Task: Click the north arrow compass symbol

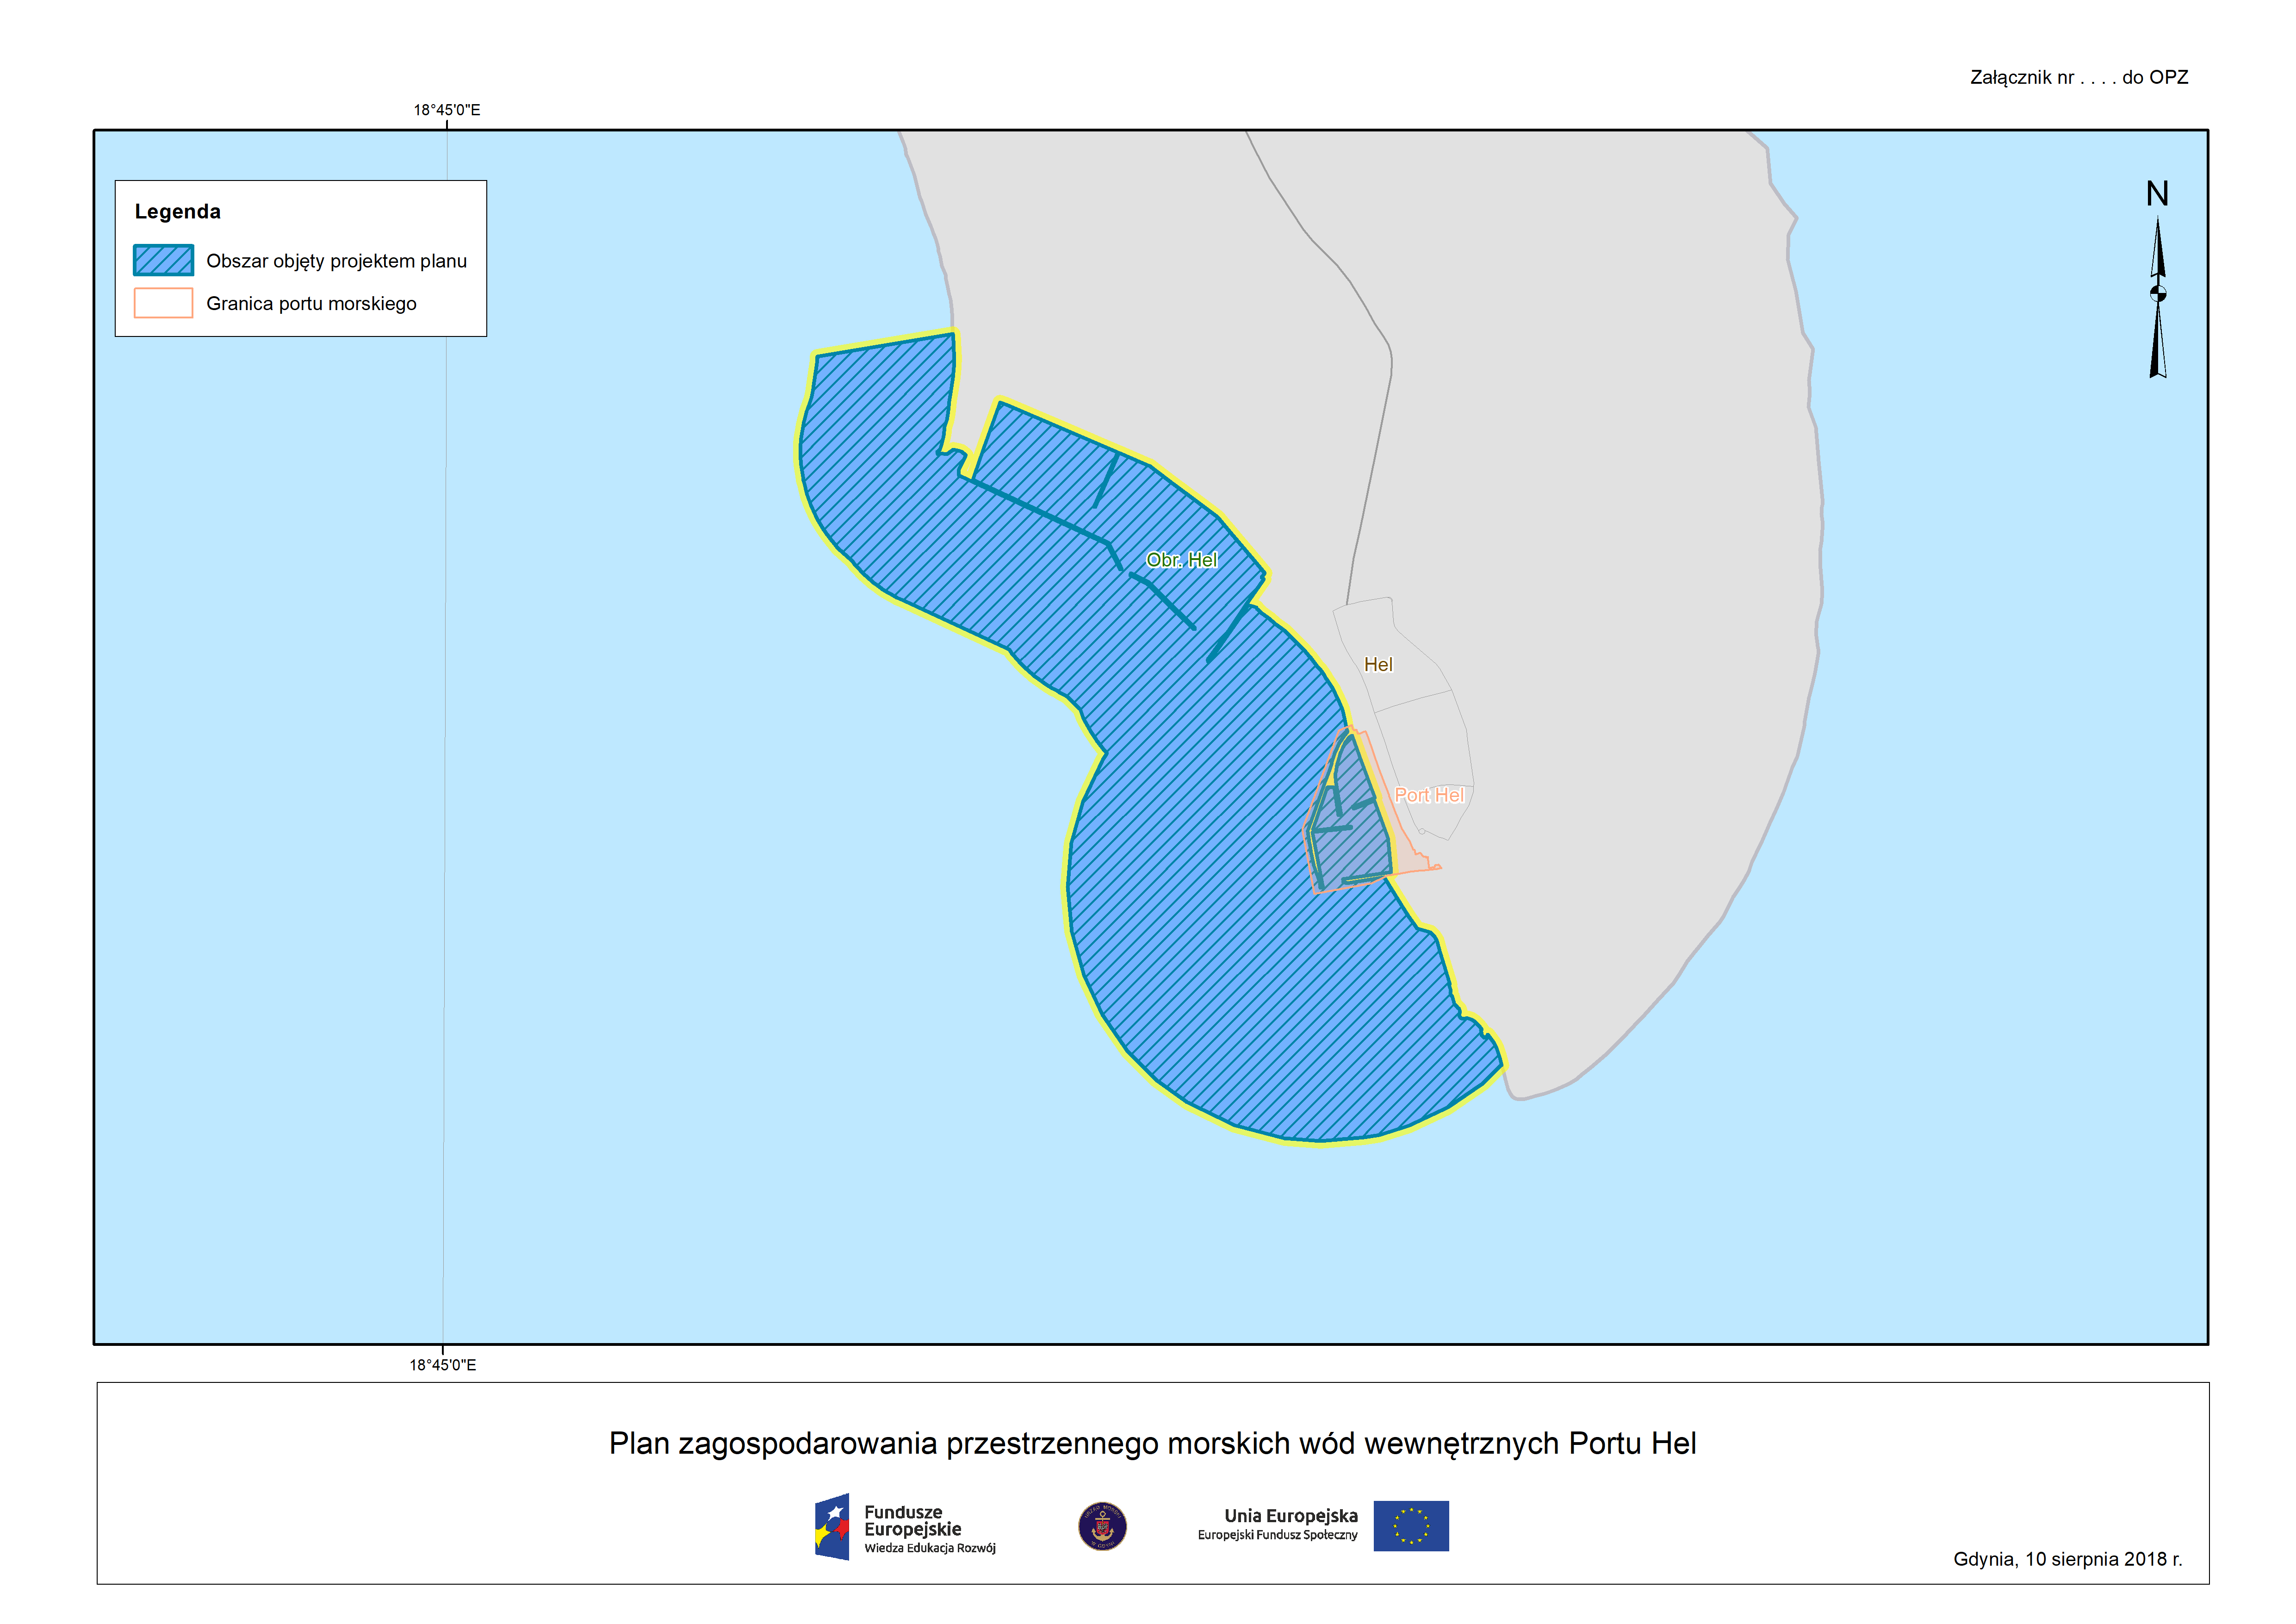Action: click(2158, 297)
